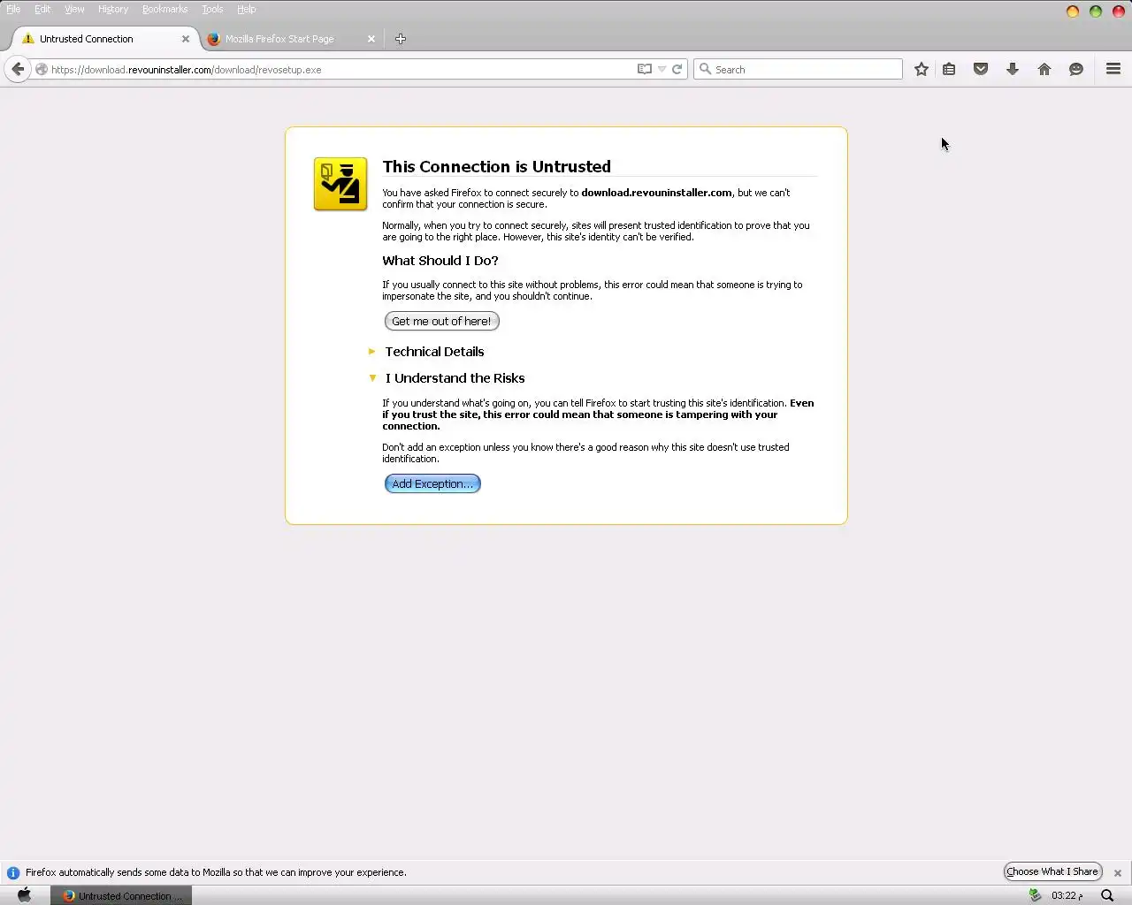This screenshot has height=905, width=1132.
Task: Open Firefox Hello chat icon
Action: (x=1076, y=69)
